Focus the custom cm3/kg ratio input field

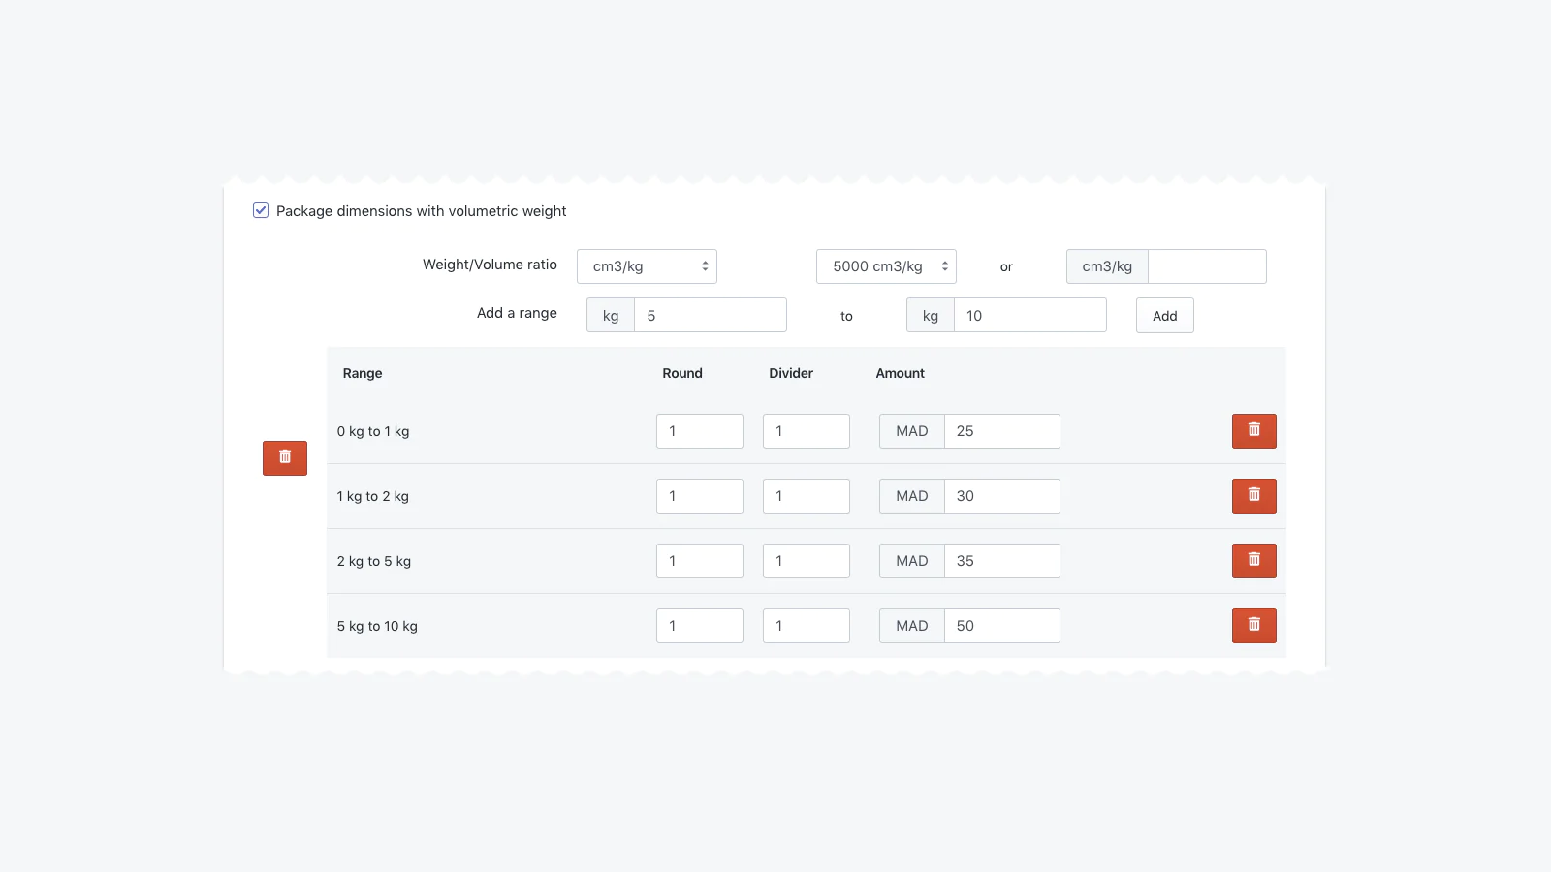pyautogui.click(x=1207, y=266)
